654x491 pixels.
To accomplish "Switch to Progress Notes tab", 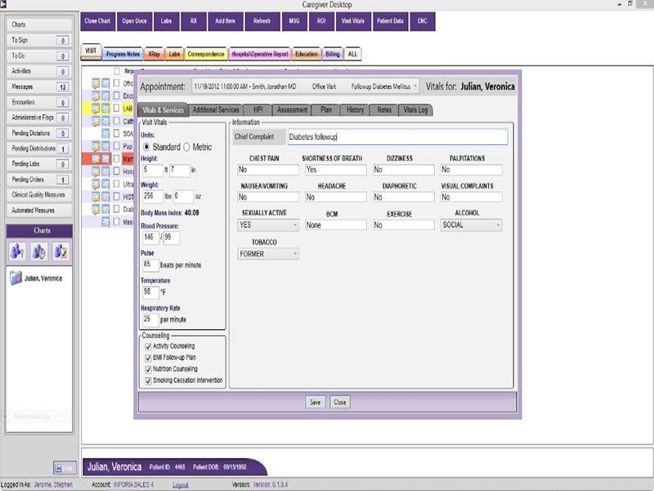I will pos(123,54).
